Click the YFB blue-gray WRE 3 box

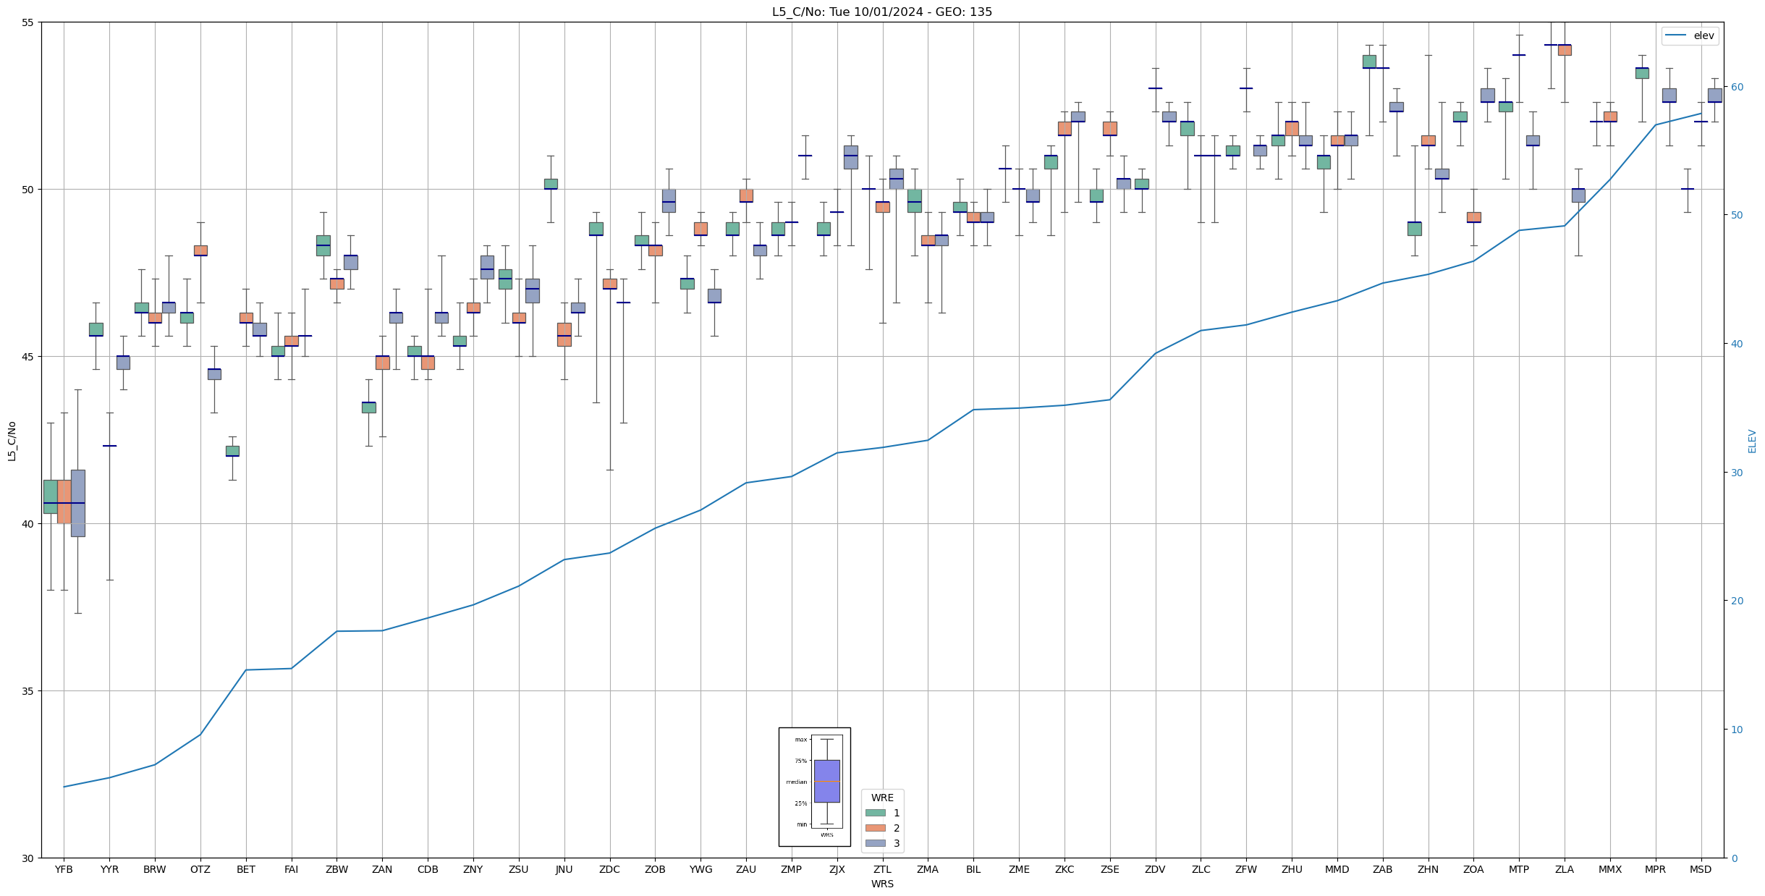click(x=77, y=503)
